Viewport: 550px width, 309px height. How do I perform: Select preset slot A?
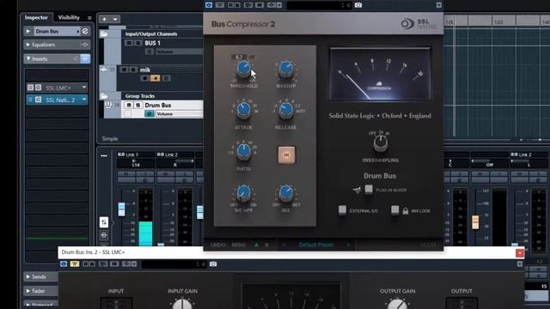click(x=256, y=245)
